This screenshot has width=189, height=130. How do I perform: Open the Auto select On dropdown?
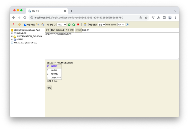[121, 25]
